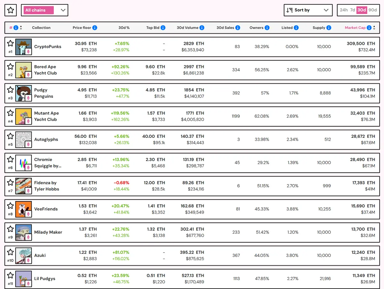Favorite Mutant Ape Yacht Club with its star
The image size is (384, 289).
(11, 113)
